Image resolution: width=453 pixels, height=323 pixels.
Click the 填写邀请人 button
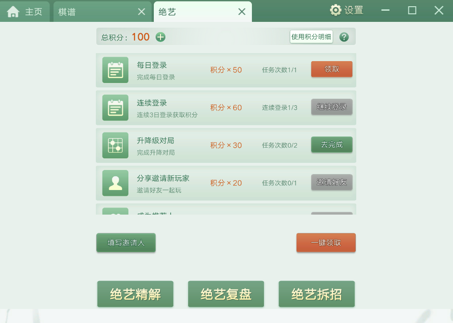coord(126,243)
